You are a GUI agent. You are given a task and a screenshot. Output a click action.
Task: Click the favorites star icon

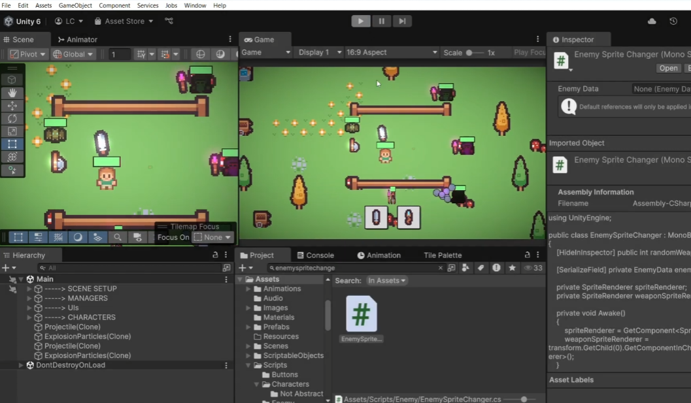(x=512, y=268)
